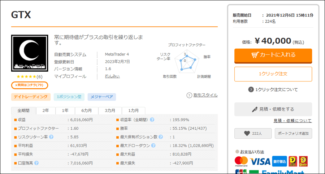Open 見積・依頼について link
Viewport: 325px width, 174px height.
click(x=292, y=121)
